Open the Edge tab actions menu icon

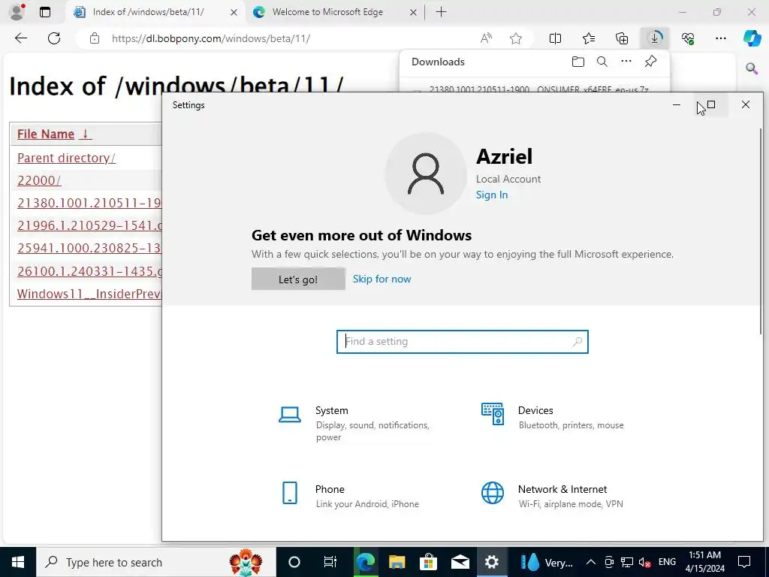tap(45, 12)
